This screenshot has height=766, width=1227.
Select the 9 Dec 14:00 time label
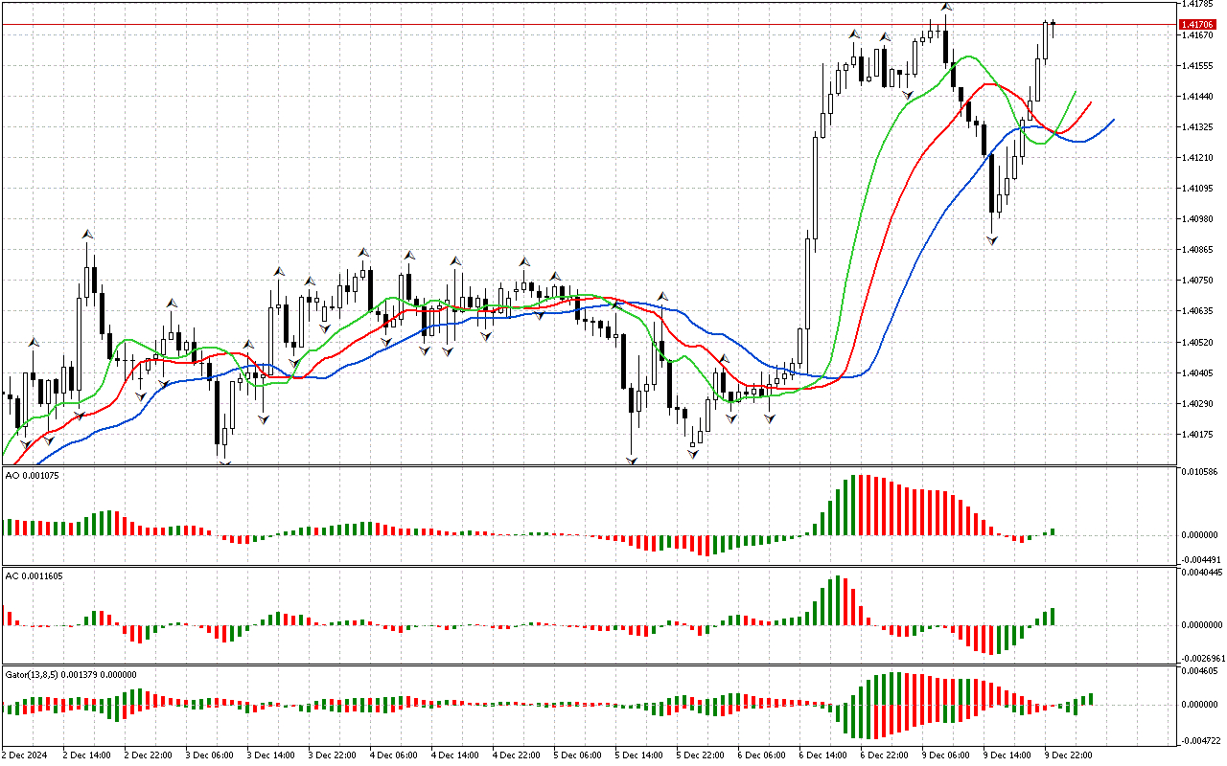pyautogui.click(x=1009, y=755)
